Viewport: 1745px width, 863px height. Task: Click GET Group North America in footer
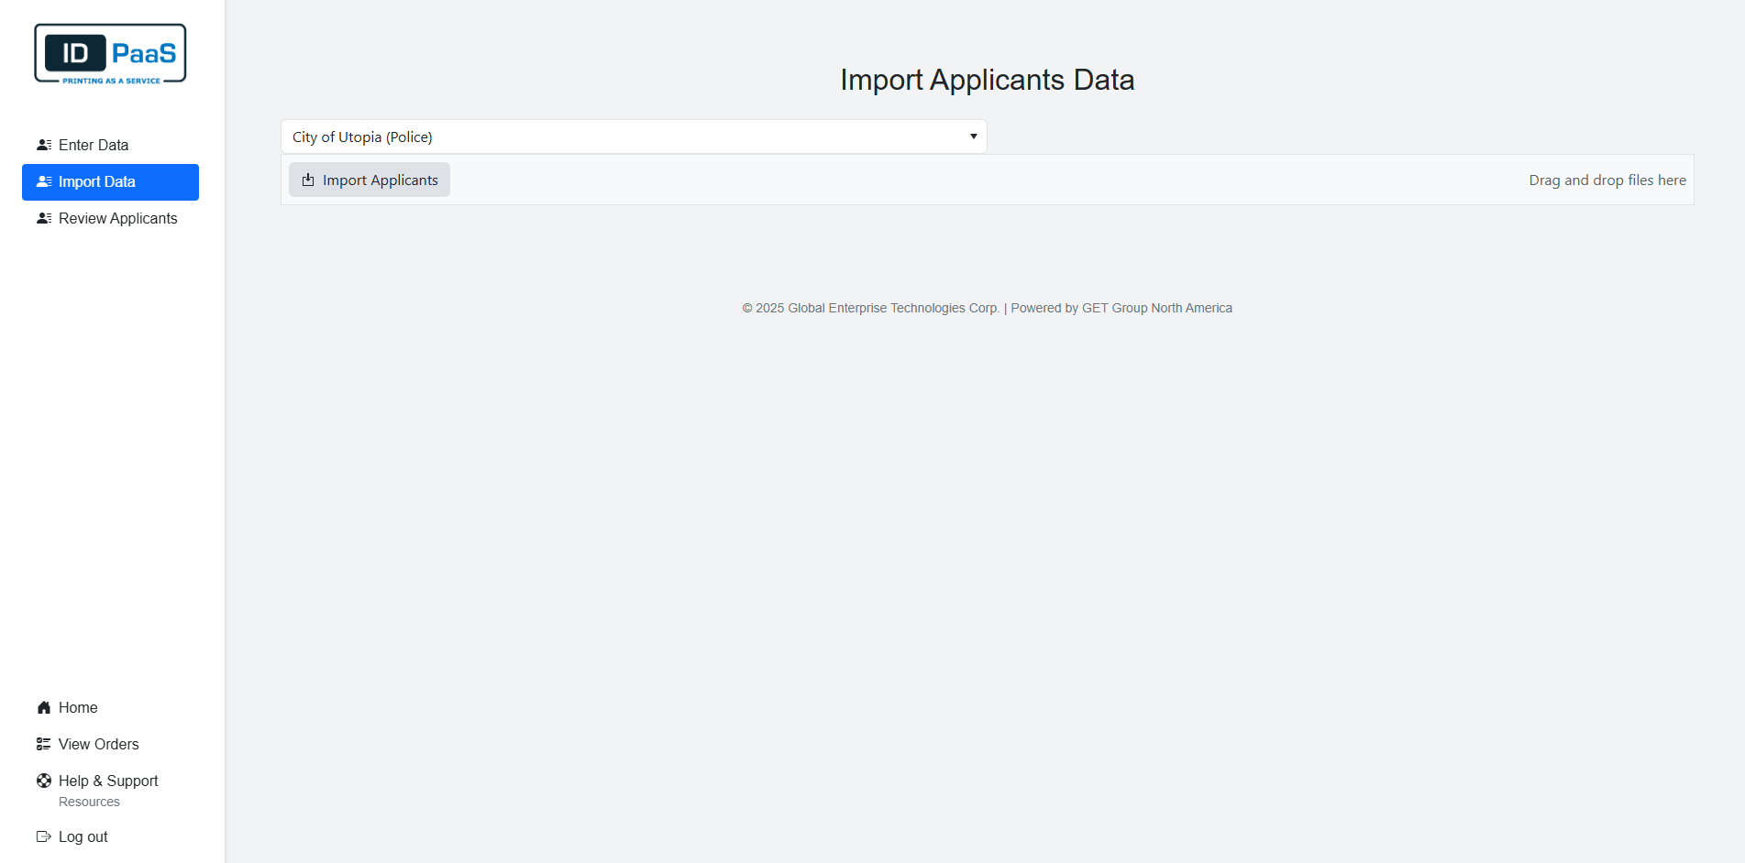point(1156,308)
